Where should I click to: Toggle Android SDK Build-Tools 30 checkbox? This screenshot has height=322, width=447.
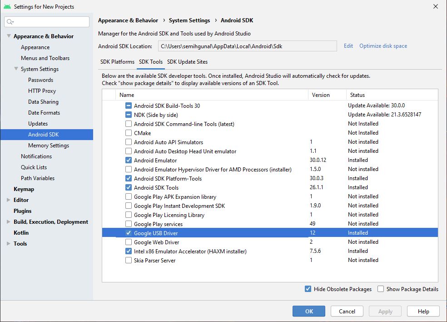[x=129, y=106]
